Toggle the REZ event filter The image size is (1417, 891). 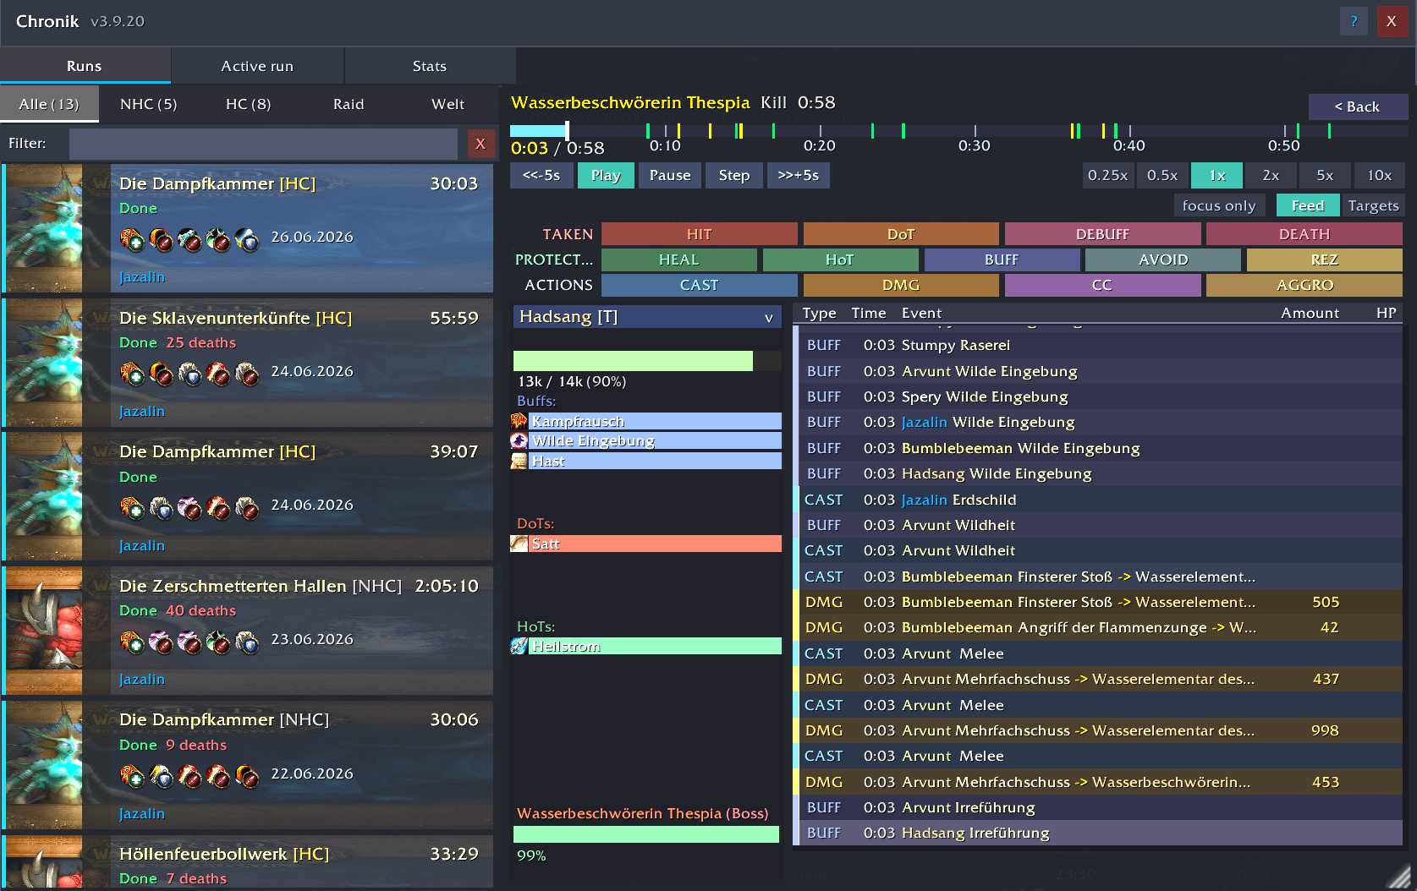(1325, 260)
